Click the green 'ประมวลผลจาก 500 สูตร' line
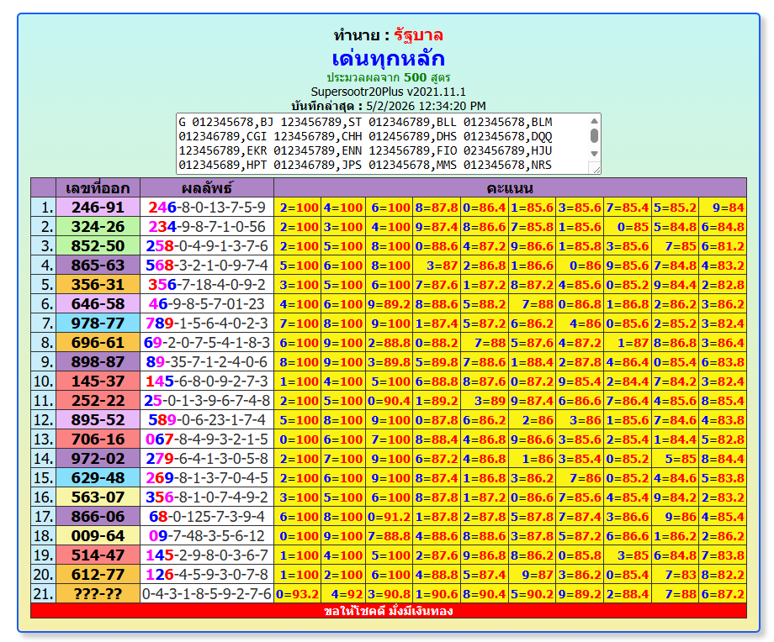The width and height of the screenshot is (774, 642). tap(388, 77)
